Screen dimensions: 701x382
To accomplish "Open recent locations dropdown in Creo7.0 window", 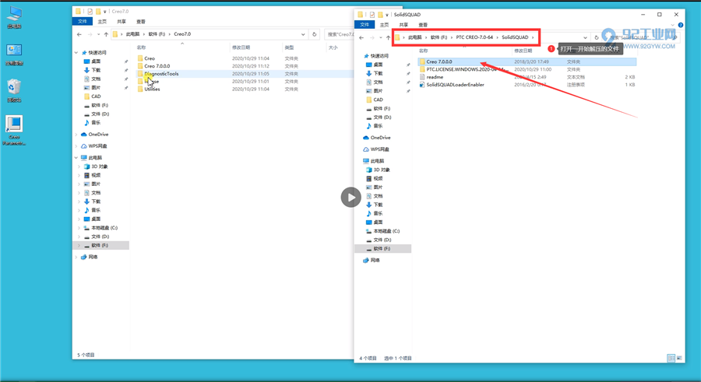I will [98, 34].
